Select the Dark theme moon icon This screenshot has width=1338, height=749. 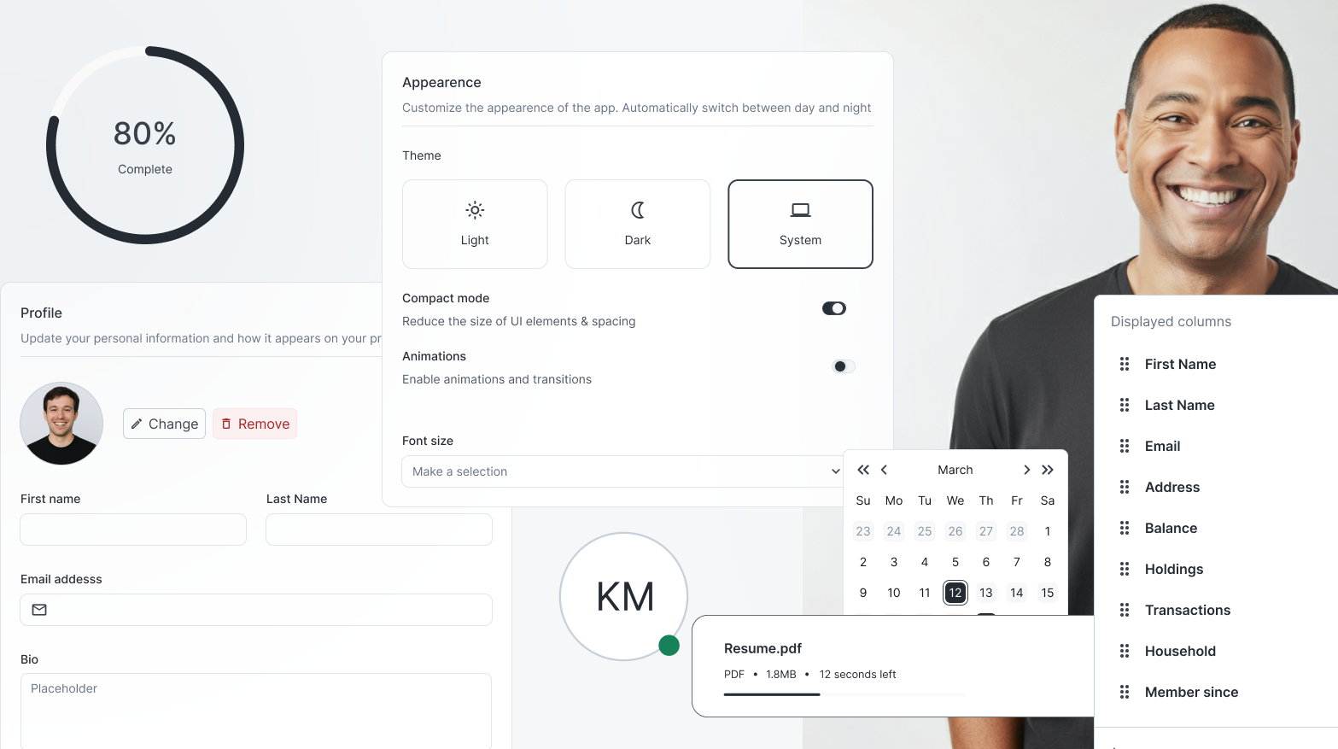(637, 210)
